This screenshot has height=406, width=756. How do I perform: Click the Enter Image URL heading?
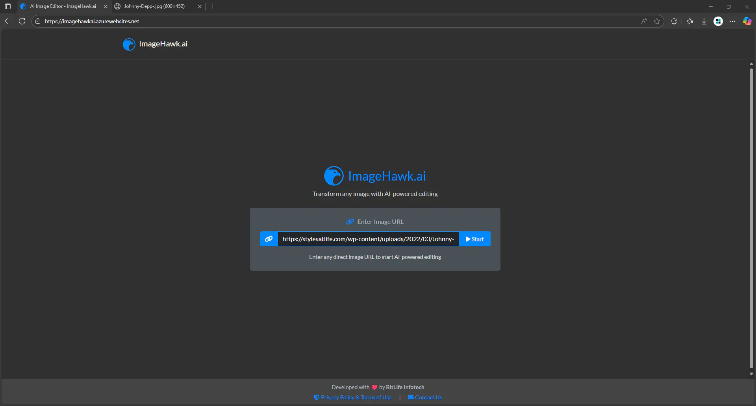pyautogui.click(x=375, y=221)
